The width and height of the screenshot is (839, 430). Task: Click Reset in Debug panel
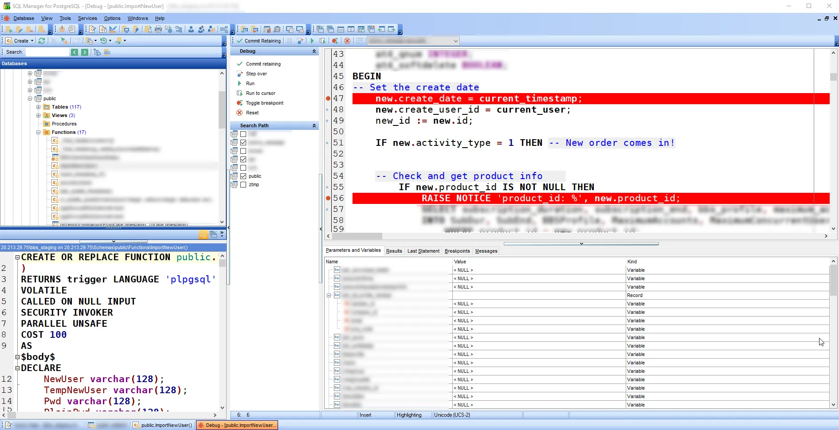[252, 113]
